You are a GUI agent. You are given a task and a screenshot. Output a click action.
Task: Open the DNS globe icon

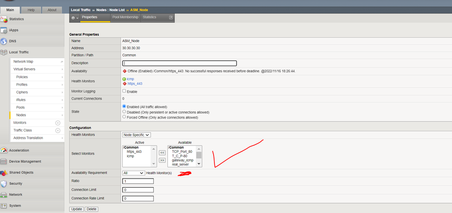pos(4,41)
